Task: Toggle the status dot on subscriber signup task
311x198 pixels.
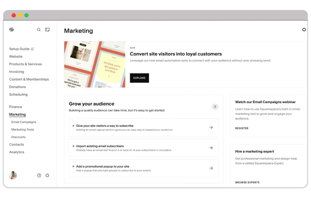Action: 73,125
